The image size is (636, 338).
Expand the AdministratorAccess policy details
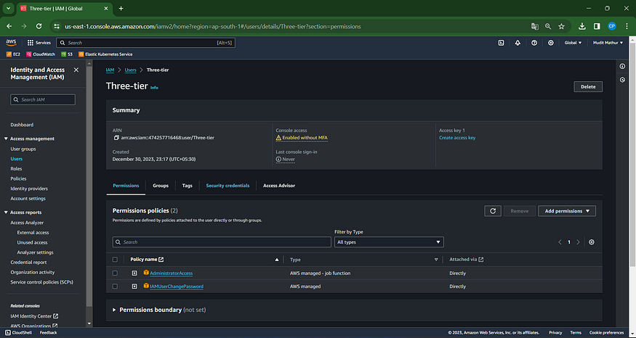click(x=134, y=273)
